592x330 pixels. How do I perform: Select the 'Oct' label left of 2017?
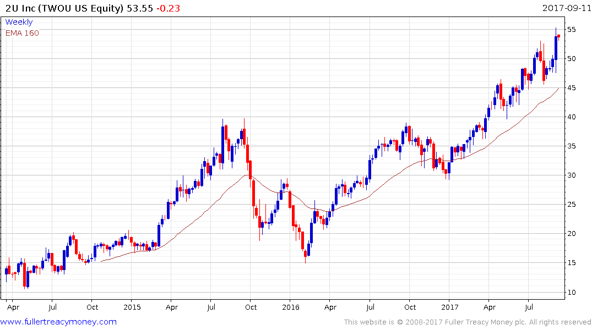pos(410,307)
